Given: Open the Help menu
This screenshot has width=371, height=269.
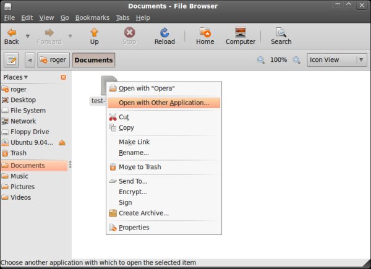Looking at the screenshot, I should coord(143,18).
